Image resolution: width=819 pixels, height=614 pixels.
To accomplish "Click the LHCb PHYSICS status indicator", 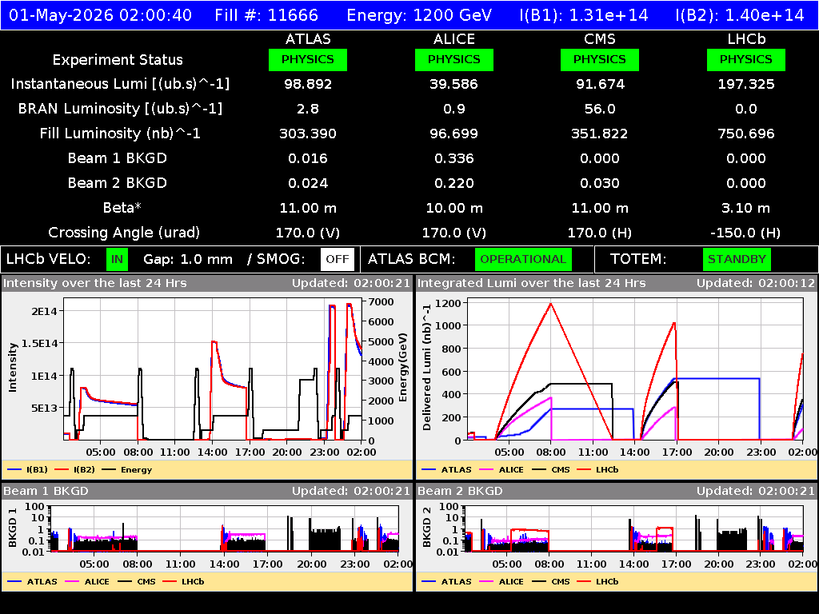I will 746,59.
